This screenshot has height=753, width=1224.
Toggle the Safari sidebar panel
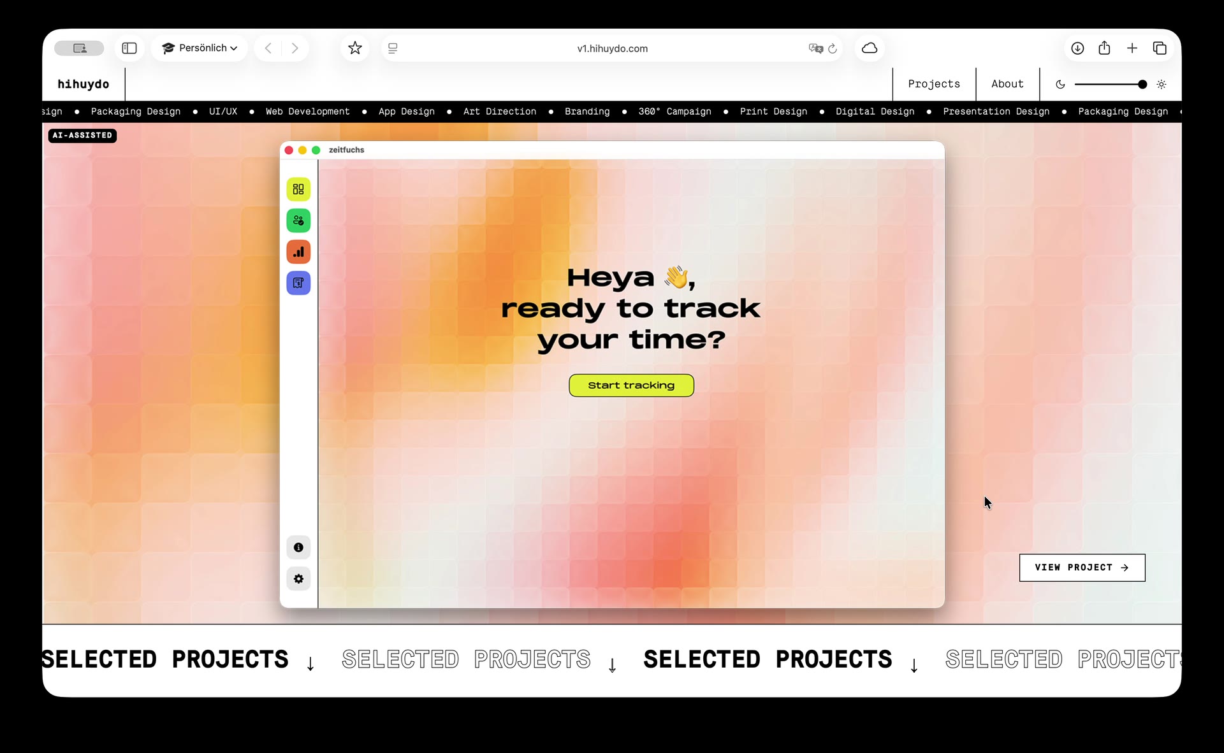pyautogui.click(x=129, y=48)
